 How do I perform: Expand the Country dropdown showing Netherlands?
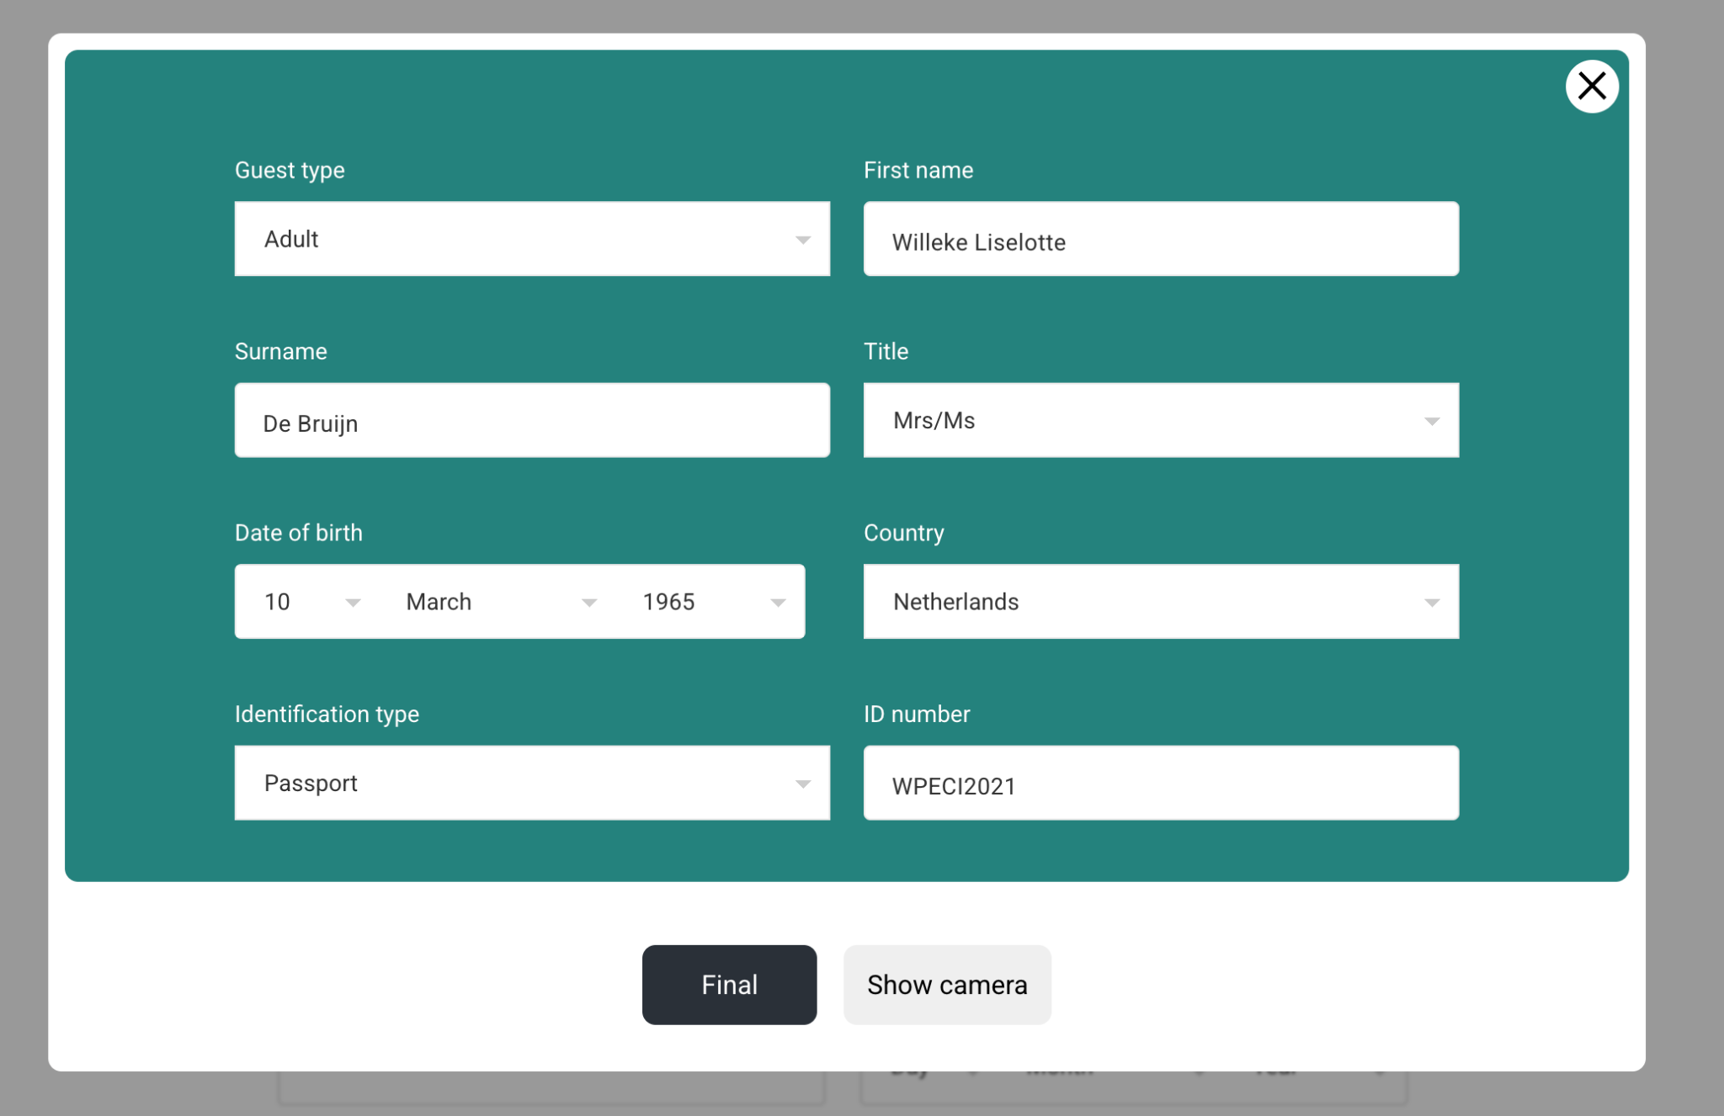[x=1160, y=602]
